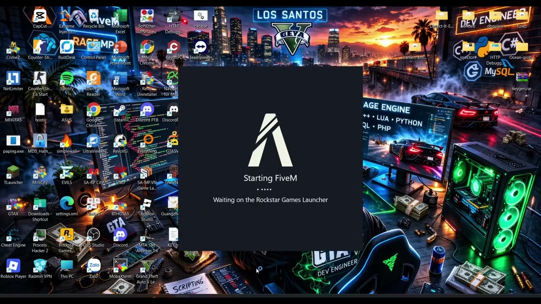Launch the Extreme Injector shortcut
Viewport: 541px width, 304px height.
(x=66, y=16)
